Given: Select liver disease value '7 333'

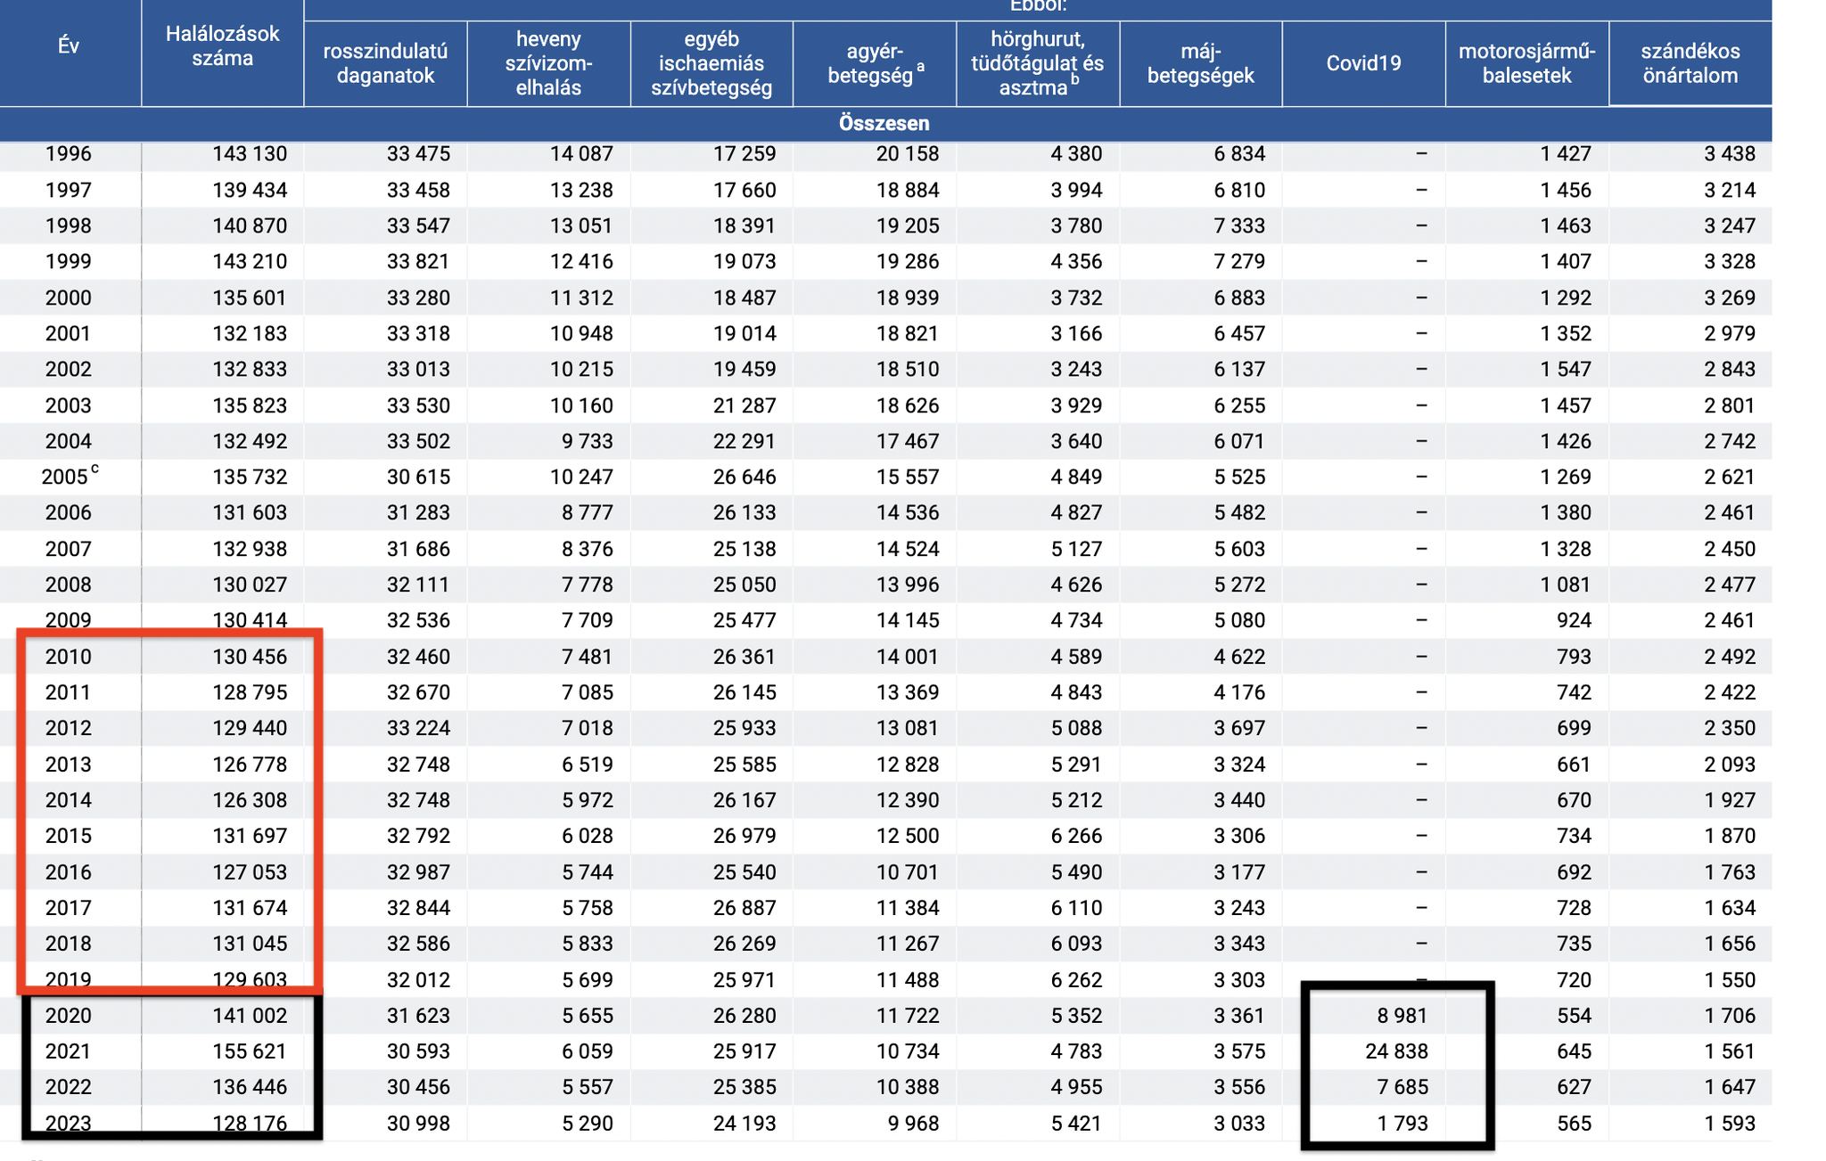Looking at the screenshot, I should (1239, 225).
